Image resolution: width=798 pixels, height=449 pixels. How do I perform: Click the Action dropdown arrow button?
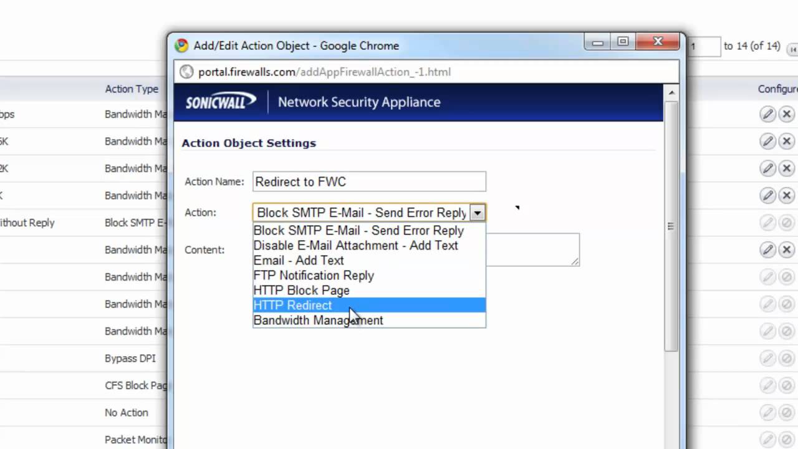tap(478, 213)
